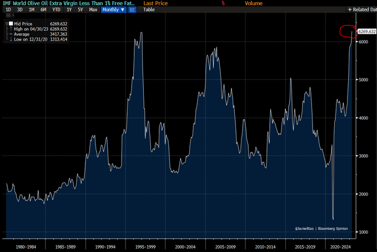Image resolution: width=377 pixels, height=252 pixels.
Task: Show the Max time range
Action: pyautogui.click(x=93, y=10)
